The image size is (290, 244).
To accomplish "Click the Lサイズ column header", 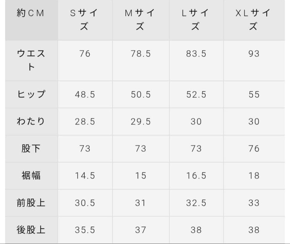I will pos(196,20).
